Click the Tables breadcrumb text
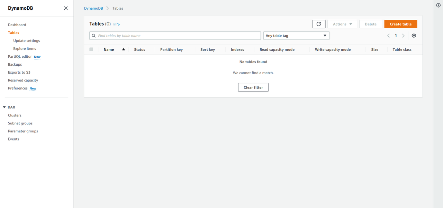 pyautogui.click(x=118, y=8)
